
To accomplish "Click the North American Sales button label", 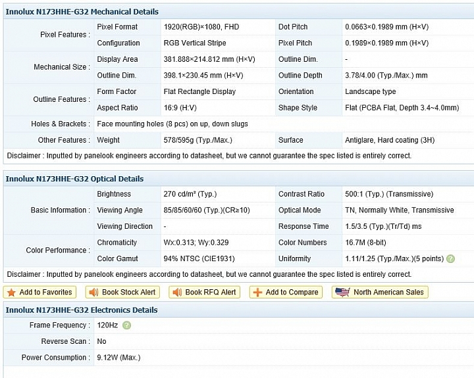I will point(388,293).
